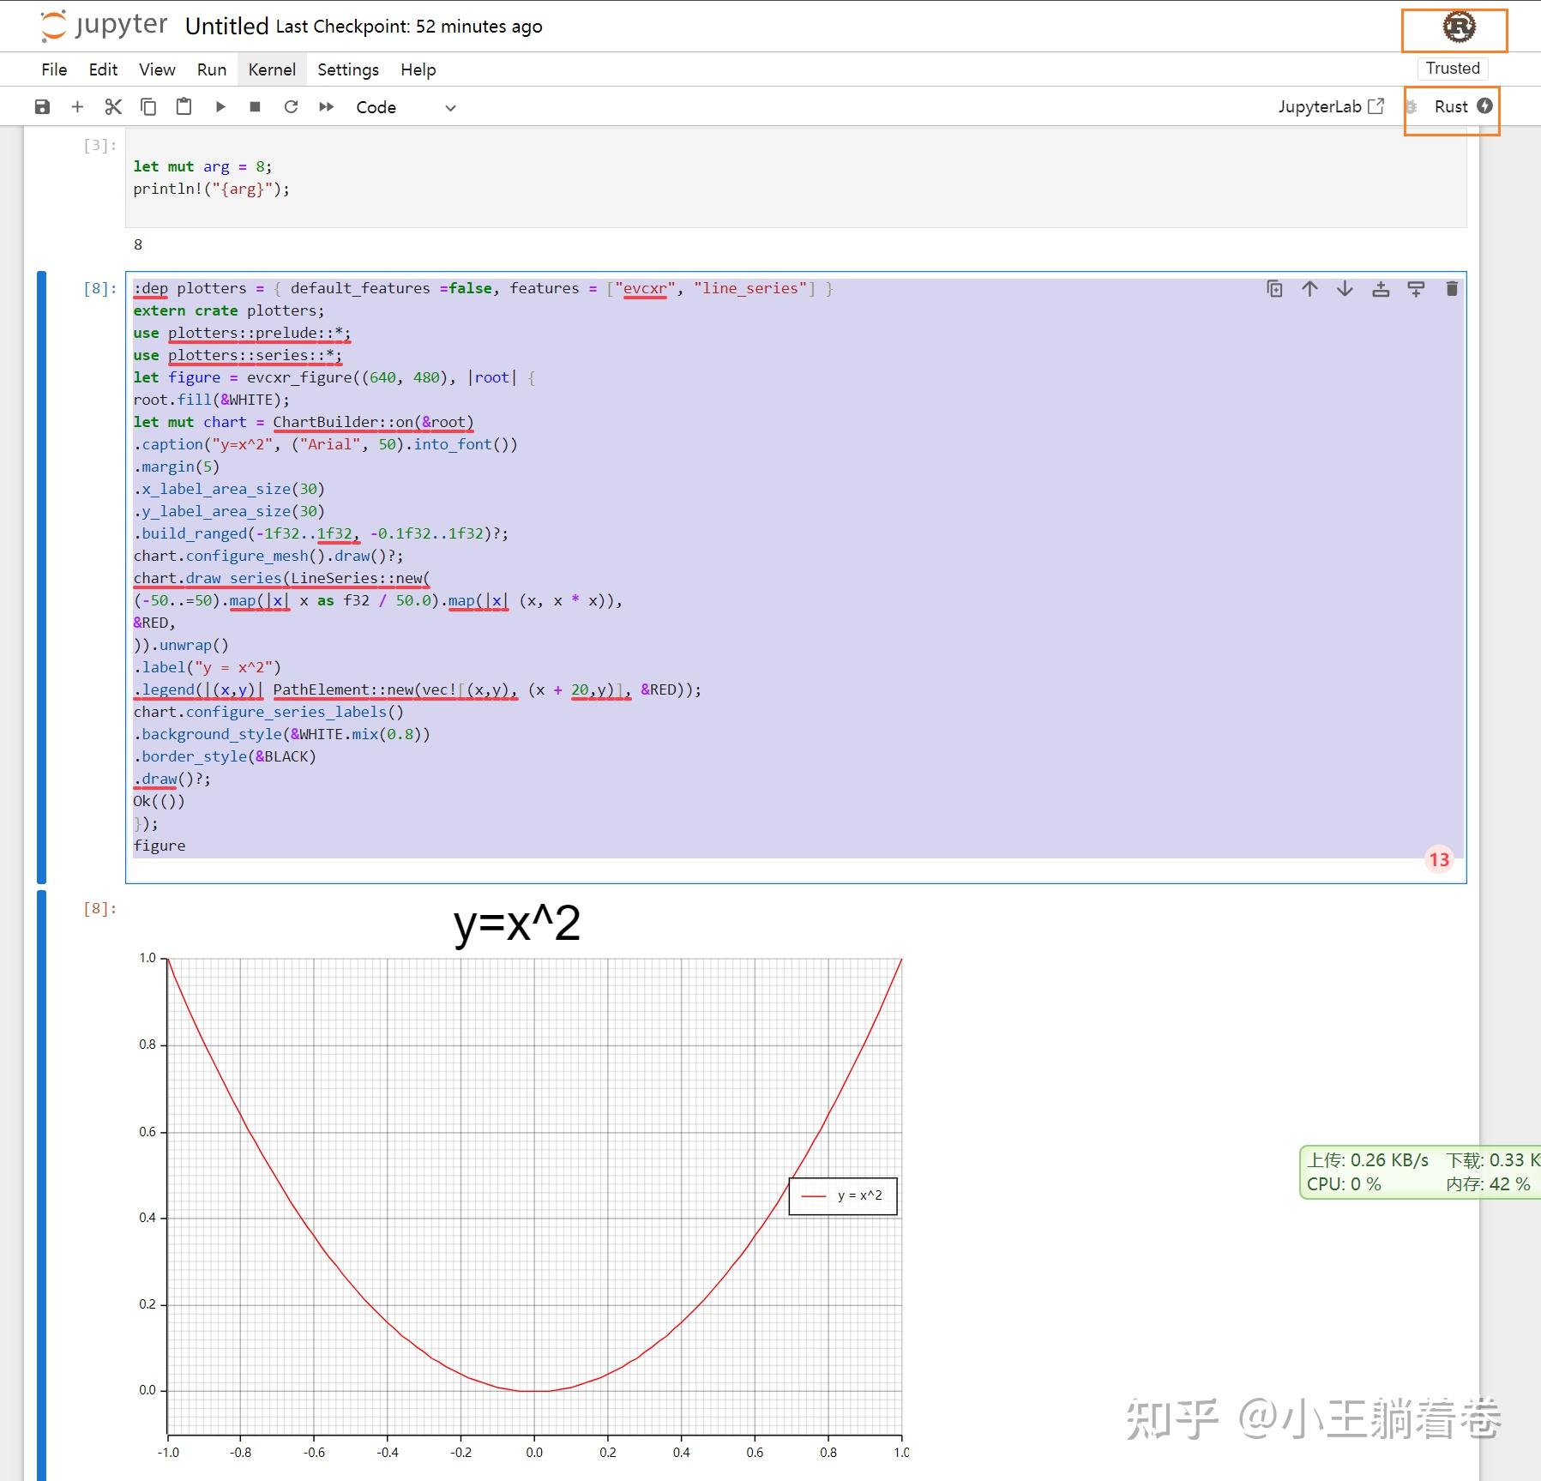Restart the kernel using circular arrow icon
1541x1481 pixels.
[291, 106]
